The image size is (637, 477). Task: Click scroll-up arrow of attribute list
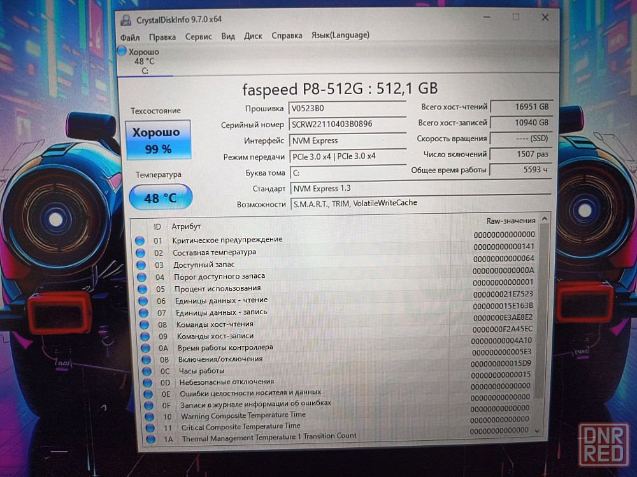coord(545,219)
